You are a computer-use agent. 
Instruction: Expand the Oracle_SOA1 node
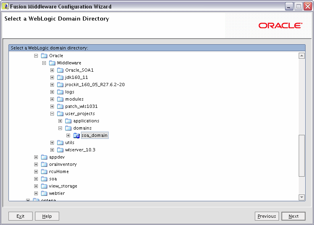pos(52,70)
